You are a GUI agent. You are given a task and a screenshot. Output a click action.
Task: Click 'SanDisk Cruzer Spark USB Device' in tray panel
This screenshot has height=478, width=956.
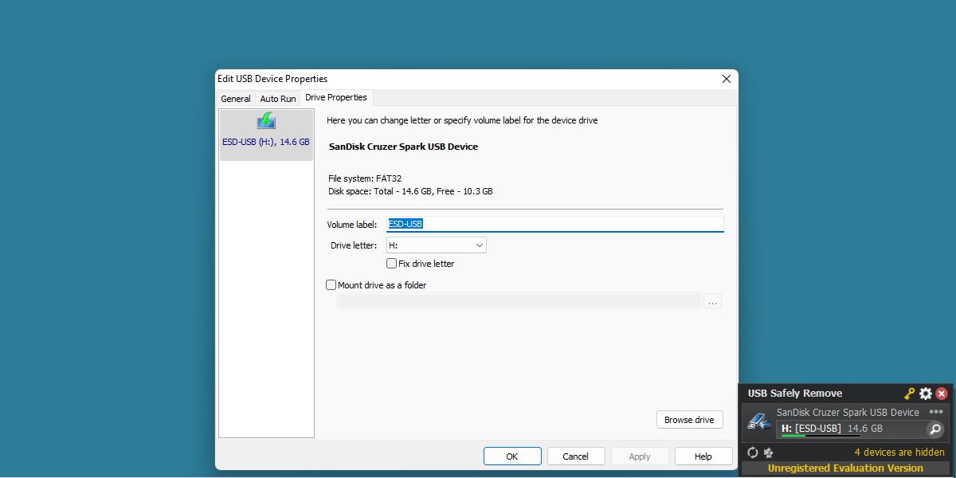848,412
